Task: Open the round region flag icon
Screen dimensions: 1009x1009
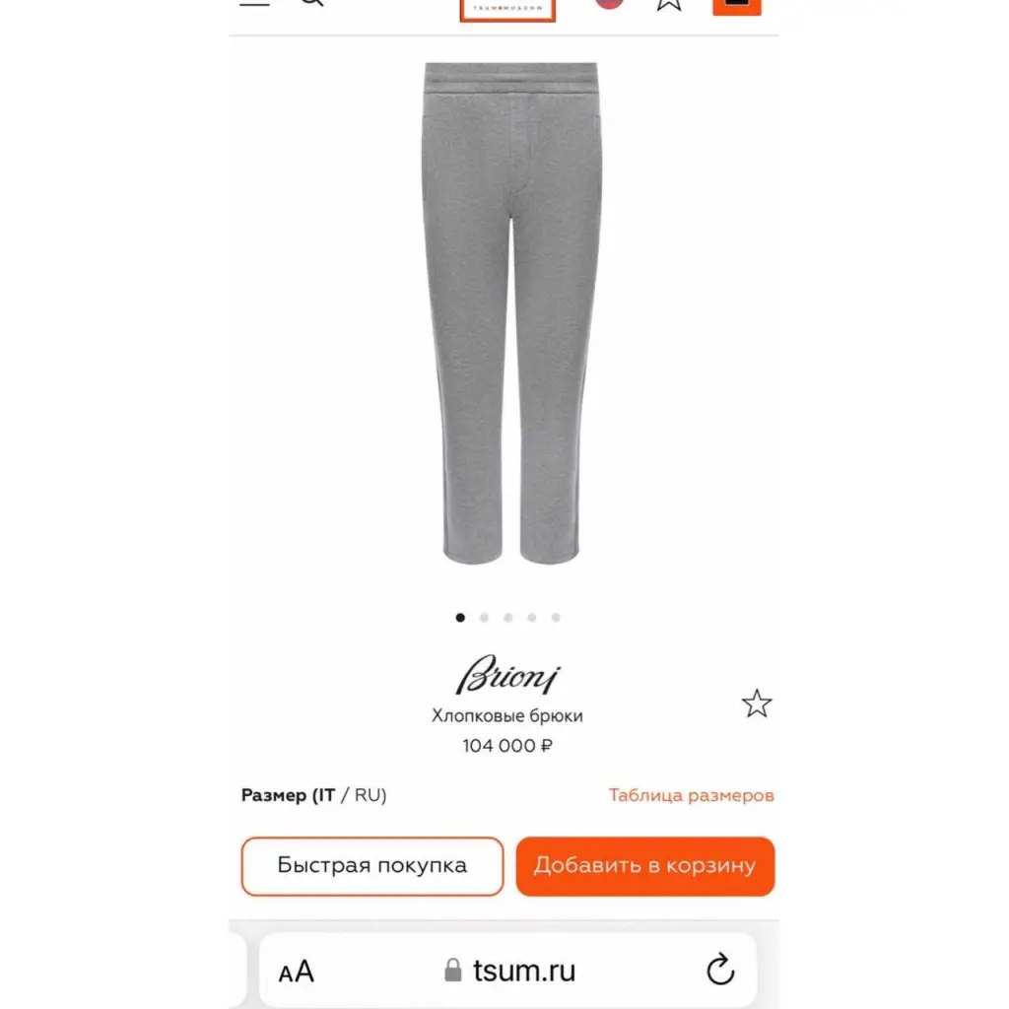Action: point(609,3)
